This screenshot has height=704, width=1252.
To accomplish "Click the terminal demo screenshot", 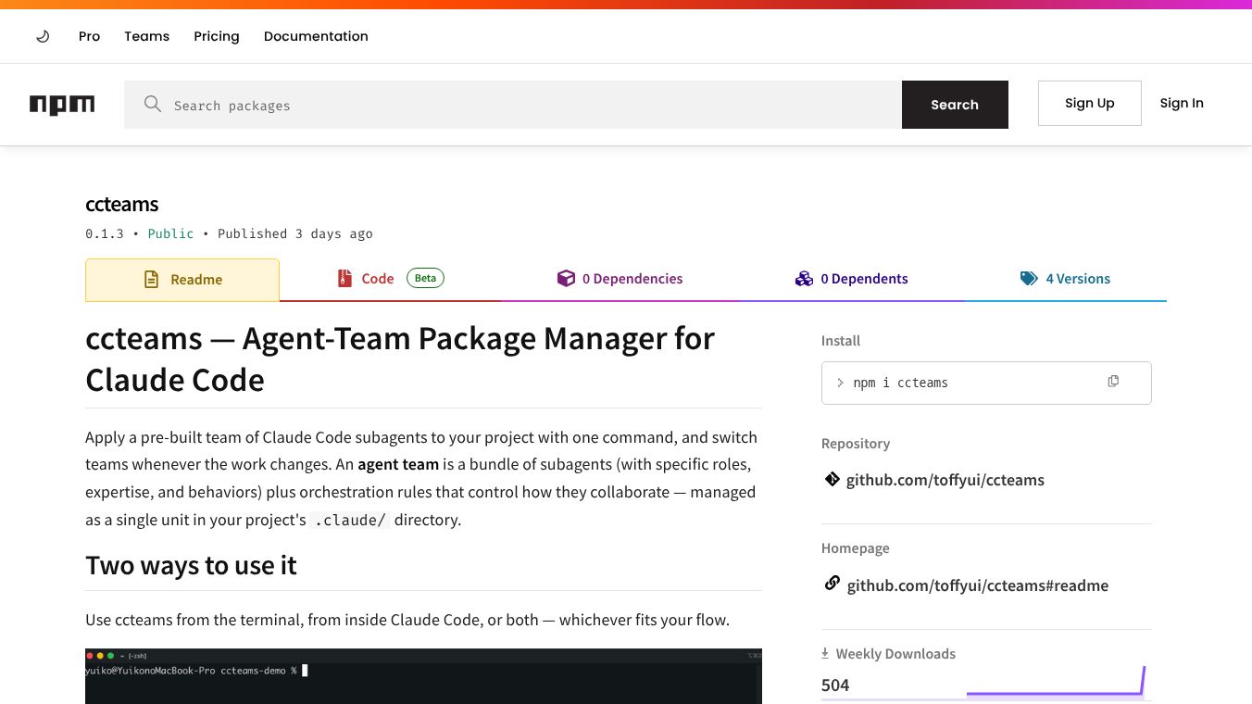I will coord(423,676).
